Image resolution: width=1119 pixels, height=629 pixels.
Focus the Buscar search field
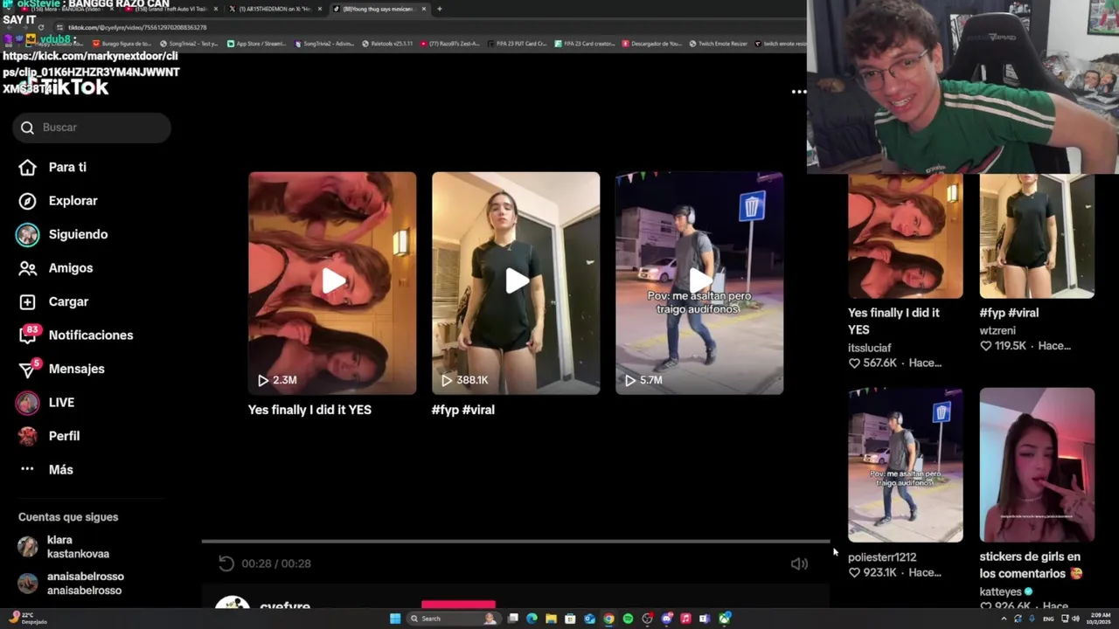click(x=92, y=128)
